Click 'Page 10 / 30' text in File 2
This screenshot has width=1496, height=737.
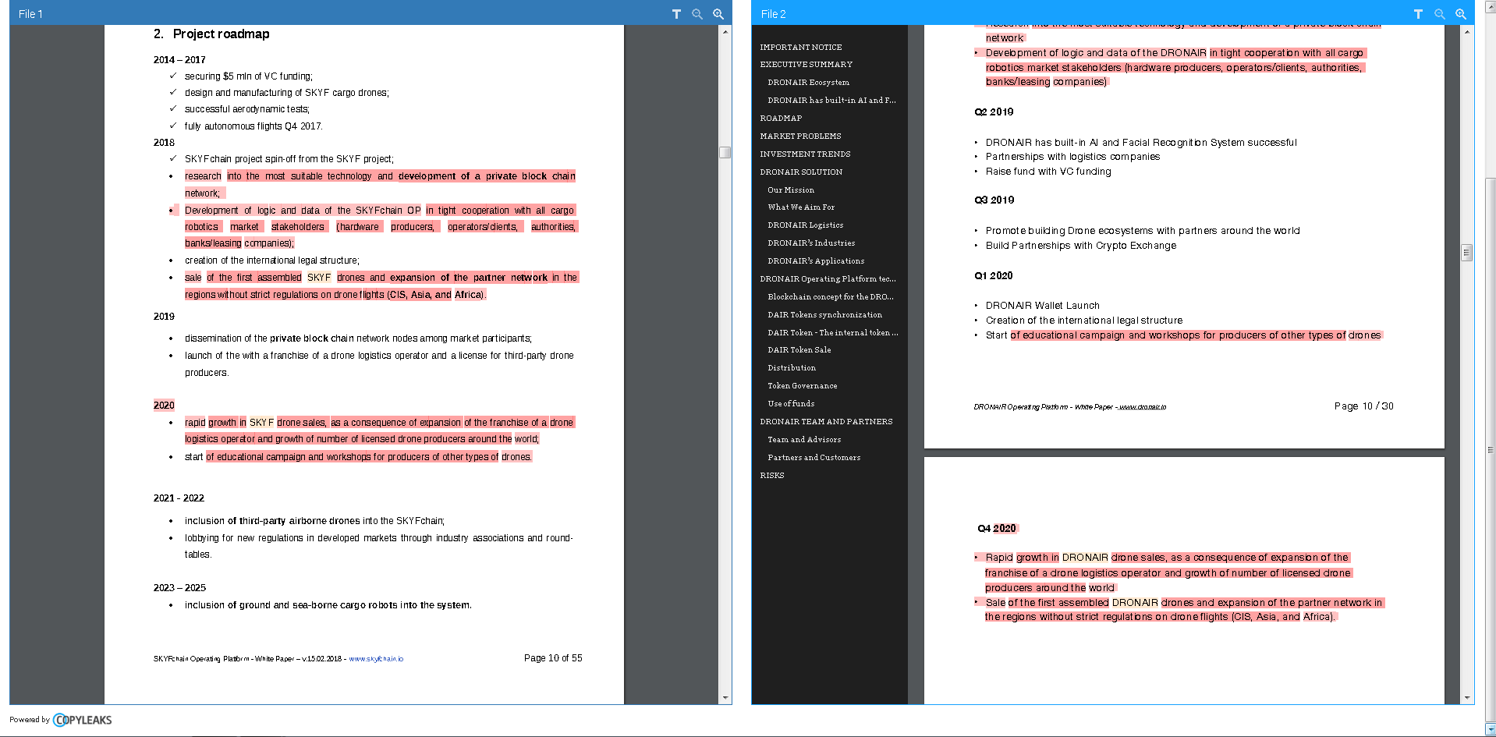coord(1363,406)
